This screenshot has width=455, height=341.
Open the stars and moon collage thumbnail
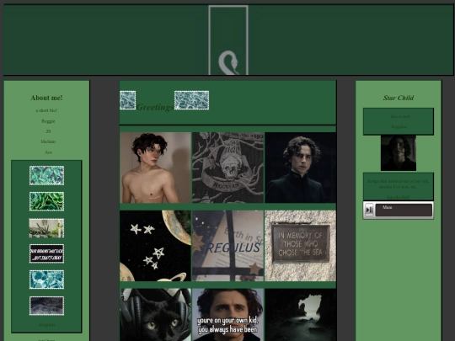pyautogui.click(x=155, y=246)
